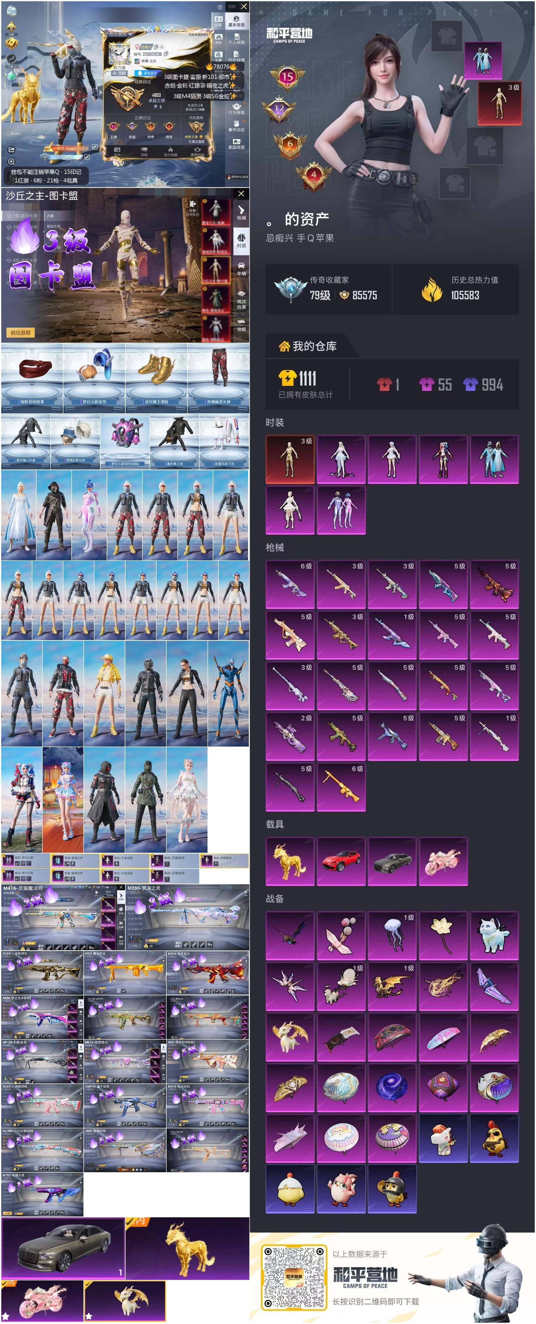Click the 前往获取 button

pyautogui.click(x=21, y=332)
